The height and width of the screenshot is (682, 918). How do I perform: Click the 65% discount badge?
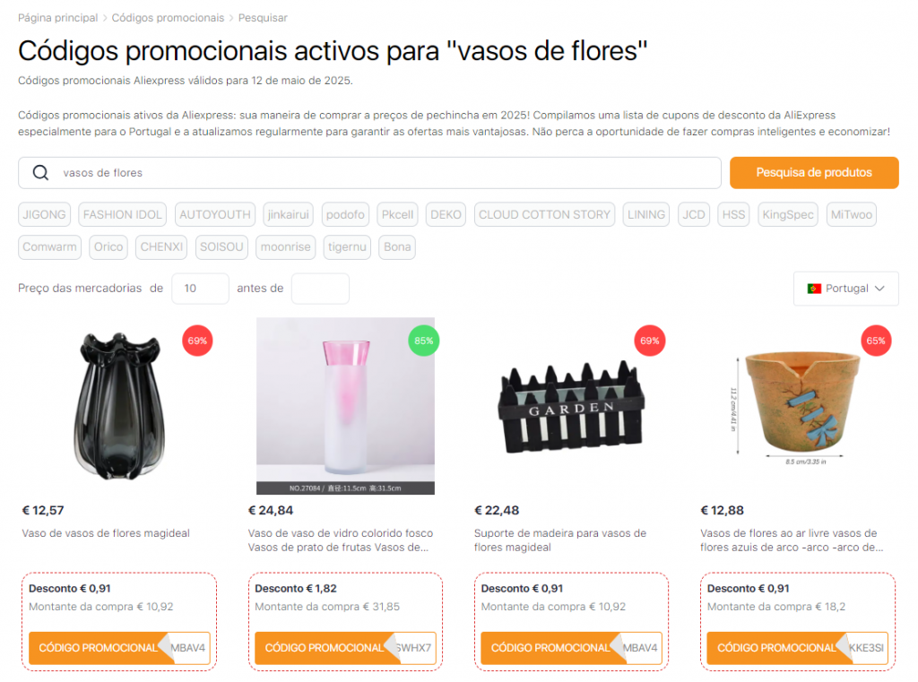[x=875, y=341]
